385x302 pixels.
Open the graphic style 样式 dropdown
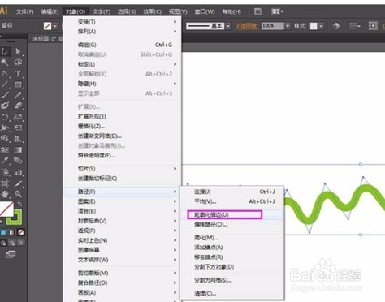pyautogui.click(x=321, y=26)
